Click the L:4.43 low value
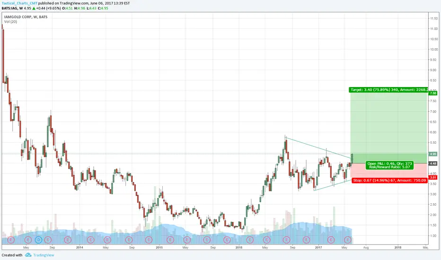Image resolution: width=441 pixels, height=260 pixels. (91, 8)
